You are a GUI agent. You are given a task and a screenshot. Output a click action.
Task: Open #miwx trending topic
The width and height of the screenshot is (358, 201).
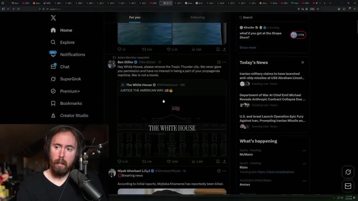tap(245, 185)
